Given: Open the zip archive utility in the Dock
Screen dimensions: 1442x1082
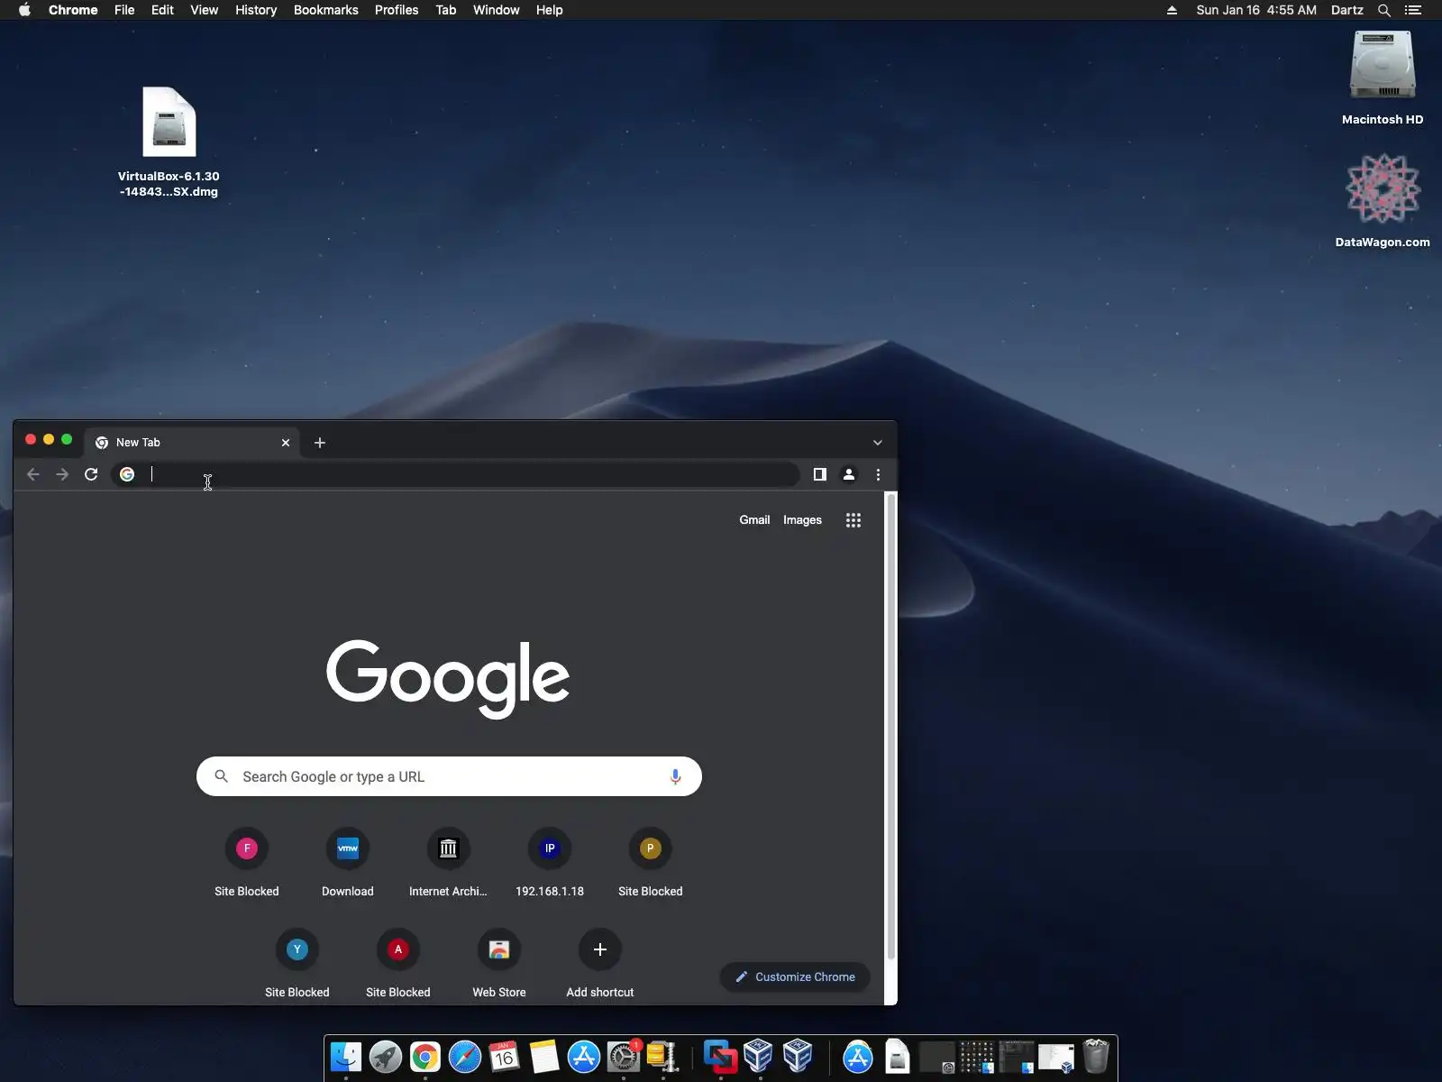Looking at the screenshot, I should (662, 1057).
